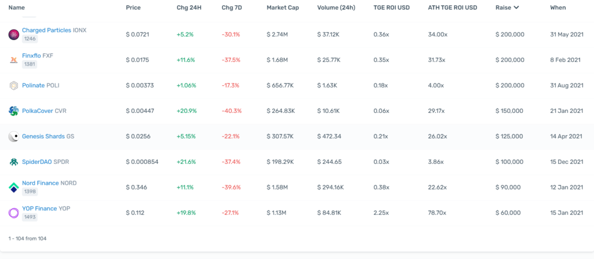Select PolkaCover's $ 264.83K market cap
594x259 pixels.
[x=281, y=111]
